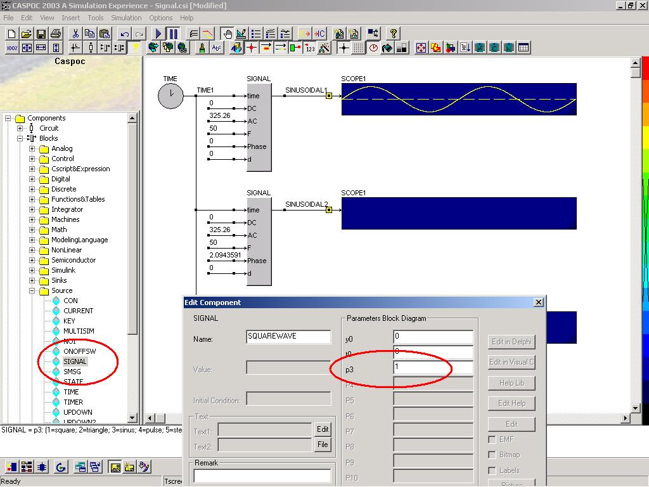This screenshot has width=649, height=487.
Task: Open the Simulation menu
Action: pyautogui.click(x=126, y=18)
